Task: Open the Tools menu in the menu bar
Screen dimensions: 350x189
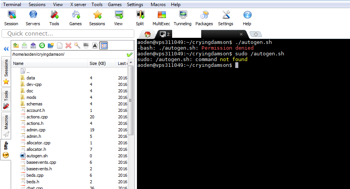Action: [97, 5]
